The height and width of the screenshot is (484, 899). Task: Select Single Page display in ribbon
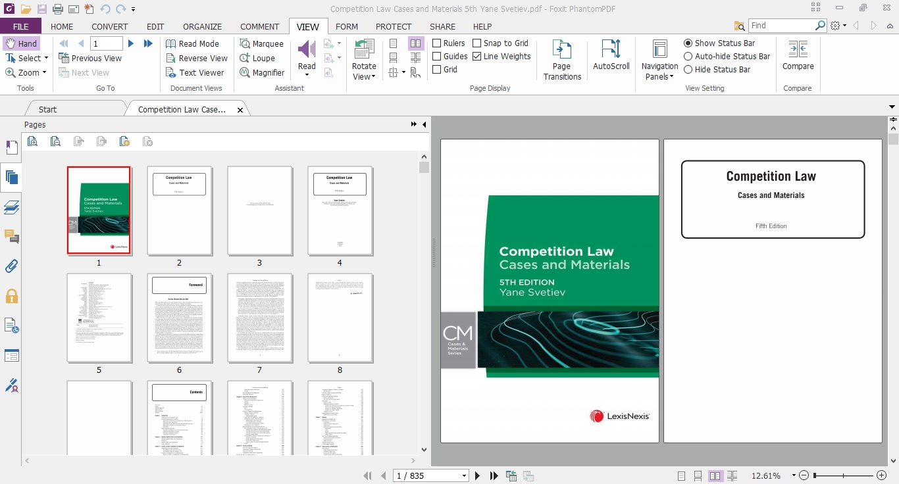(x=394, y=43)
